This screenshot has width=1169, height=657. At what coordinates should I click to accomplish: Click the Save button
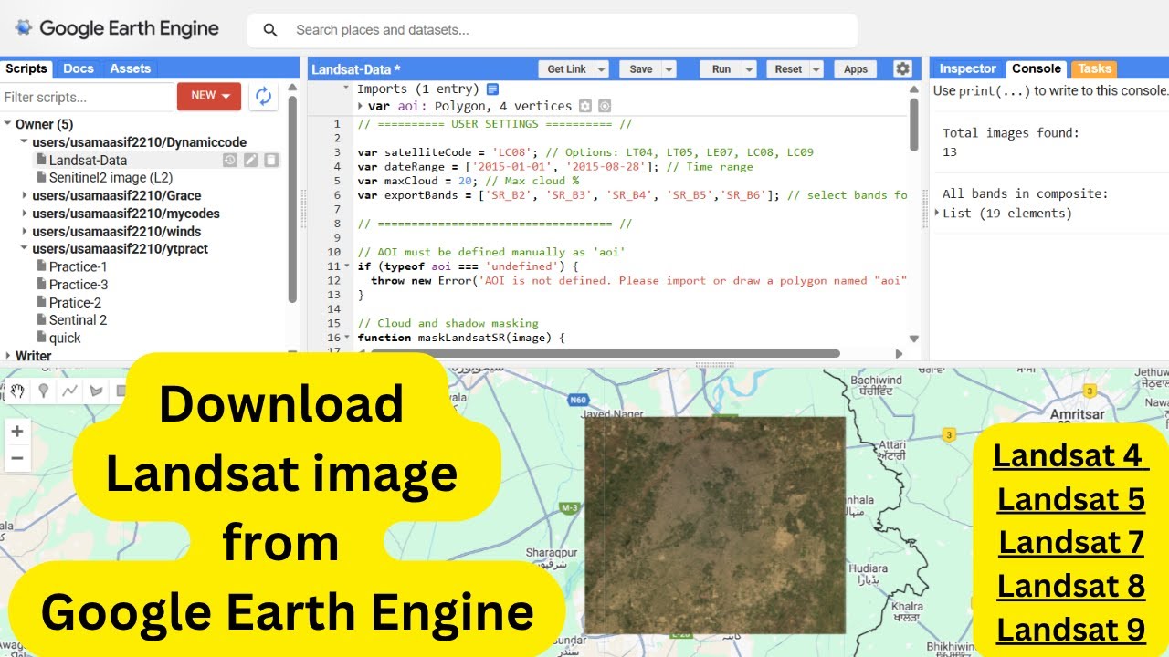tap(641, 69)
